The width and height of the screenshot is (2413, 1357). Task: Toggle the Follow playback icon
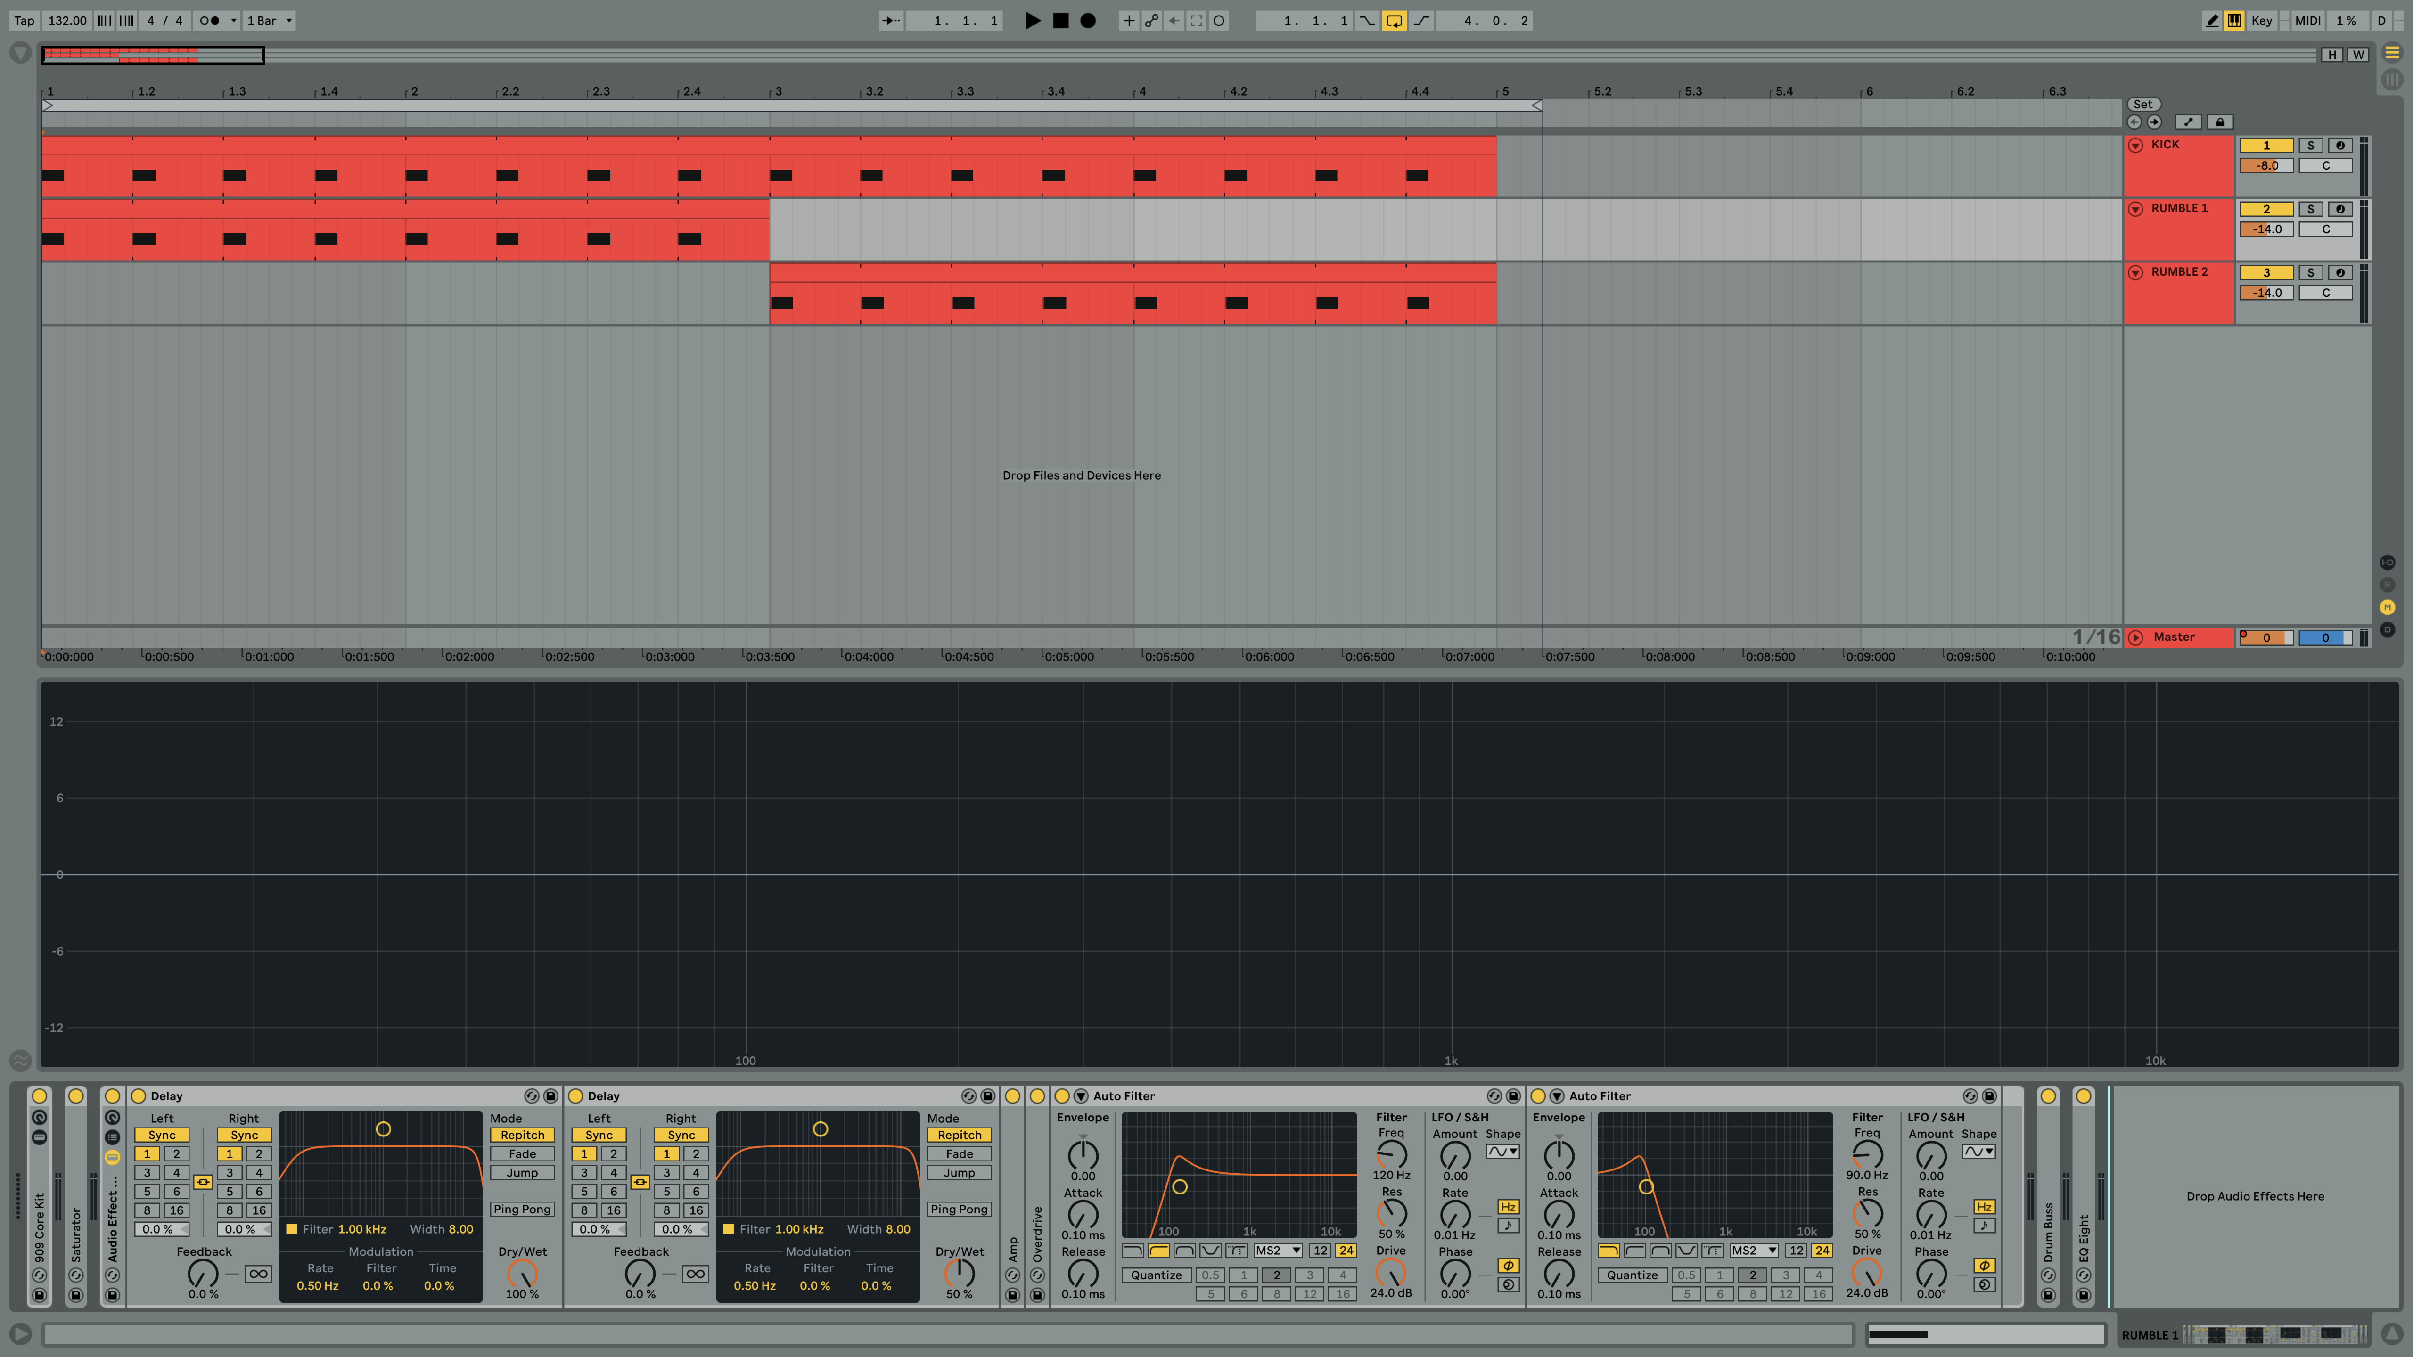click(x=891, y=21)
